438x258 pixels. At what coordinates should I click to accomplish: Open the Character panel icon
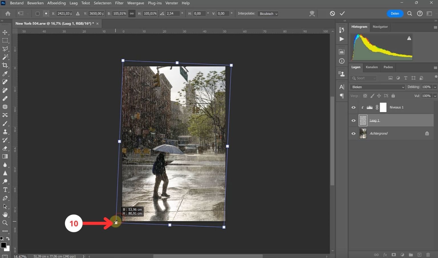[342, 87]
